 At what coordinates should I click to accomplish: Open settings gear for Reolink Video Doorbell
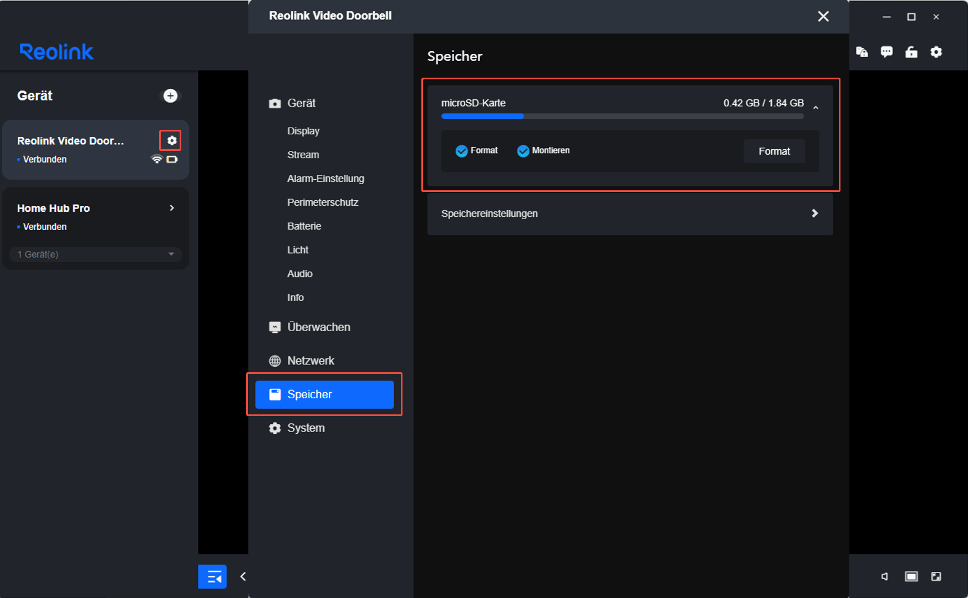172,140
